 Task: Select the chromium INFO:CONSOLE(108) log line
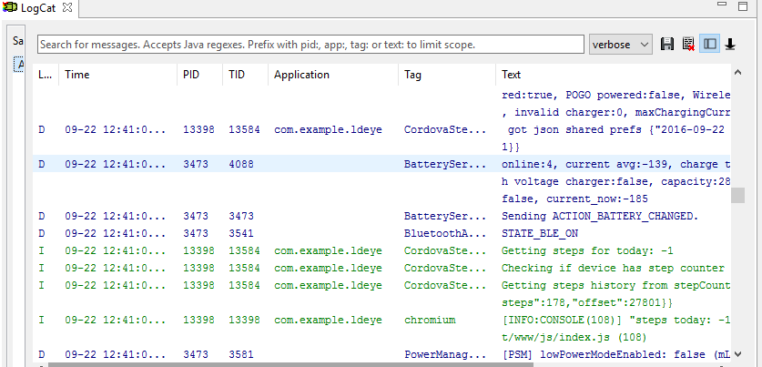382,320
